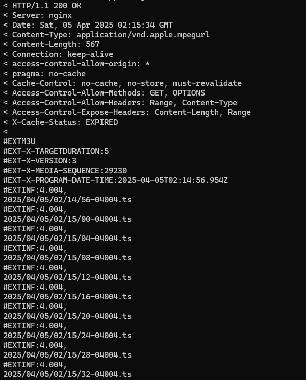The width and height of the screenshot is (306, 380).
Task: Click the #EXT-X-TARGETDURATION:5 line
Action: click(x=56, y=151)
